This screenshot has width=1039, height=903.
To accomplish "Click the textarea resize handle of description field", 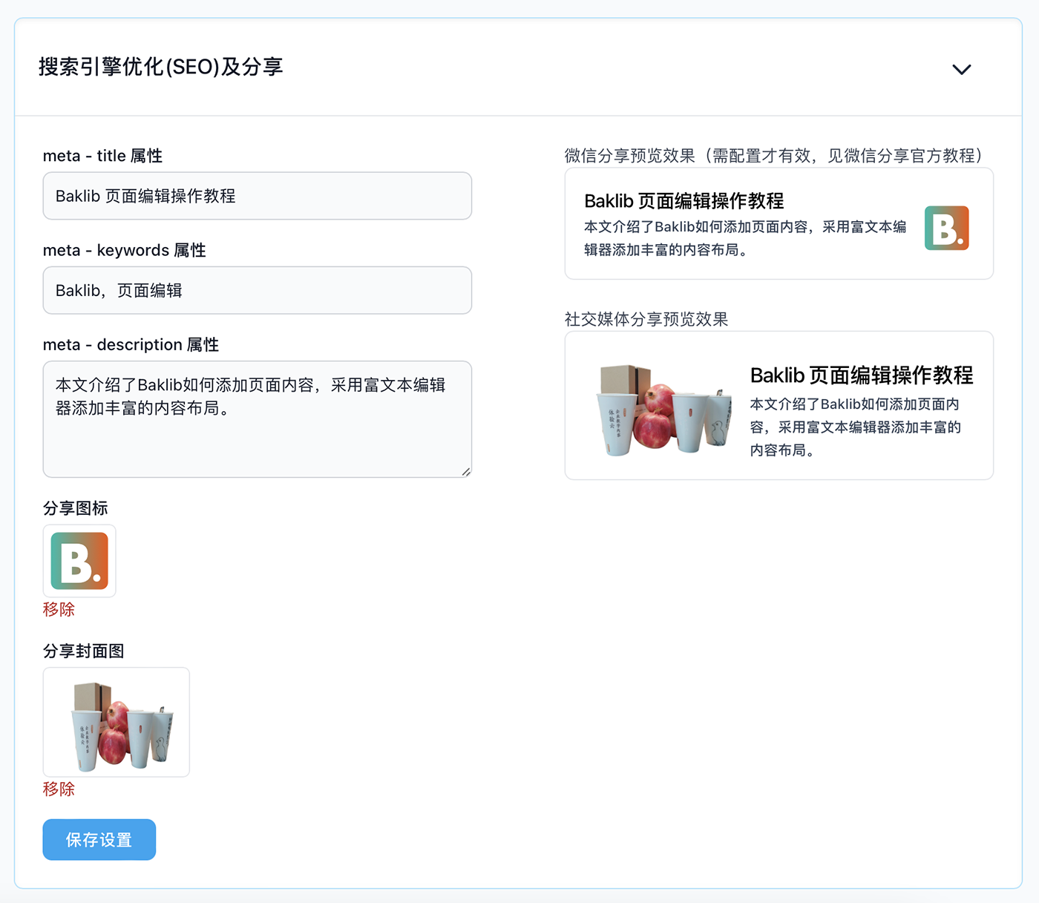I will pos(466,471).
